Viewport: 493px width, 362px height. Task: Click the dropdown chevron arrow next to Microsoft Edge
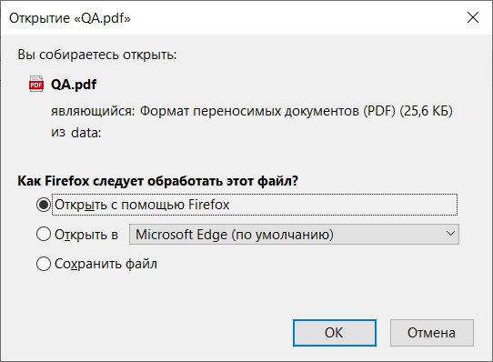pos(450,234)
